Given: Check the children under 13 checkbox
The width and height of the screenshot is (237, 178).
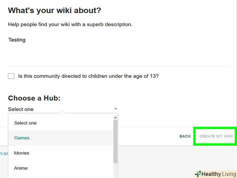Looking at the screenshot, I should 11,76.
